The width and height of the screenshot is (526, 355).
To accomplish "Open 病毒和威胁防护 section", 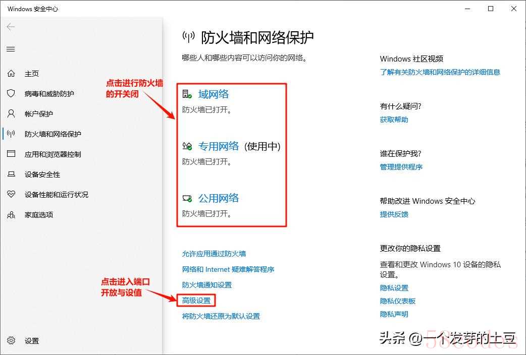I will (x=49, y=94).
